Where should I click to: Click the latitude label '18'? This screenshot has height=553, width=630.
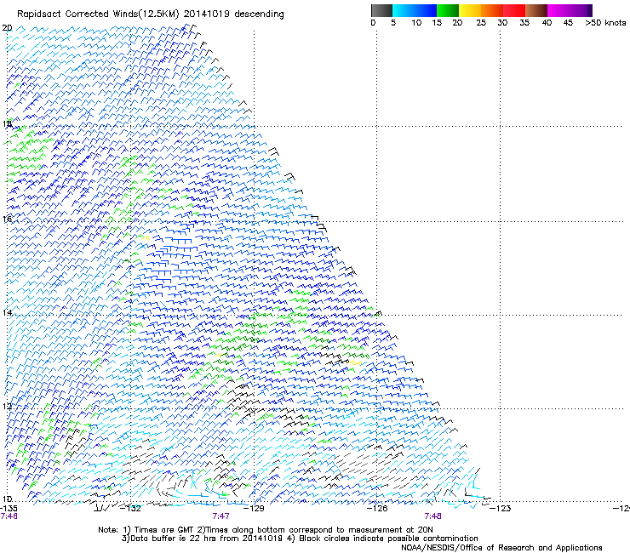click(x=7, y=123)
